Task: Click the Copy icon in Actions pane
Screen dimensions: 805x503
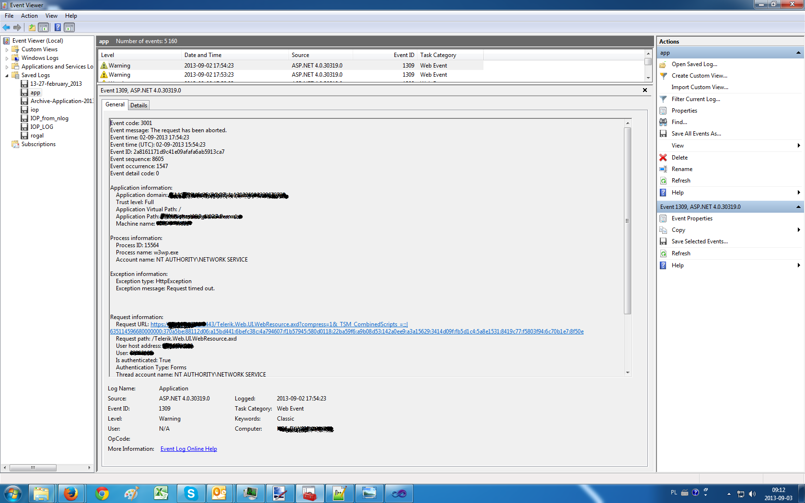Action: pos(663,230)
